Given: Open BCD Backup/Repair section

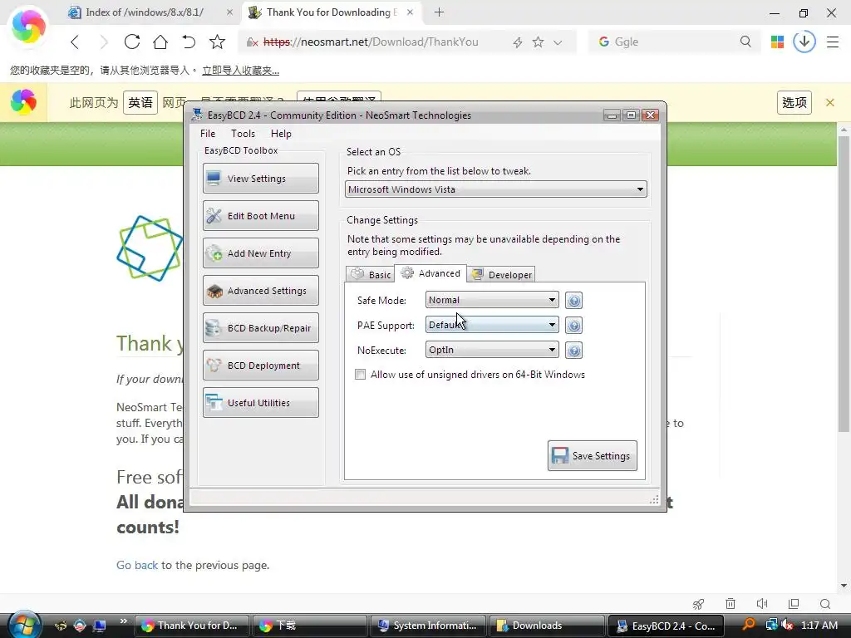Looking at the screenshot, I should 260,328.
